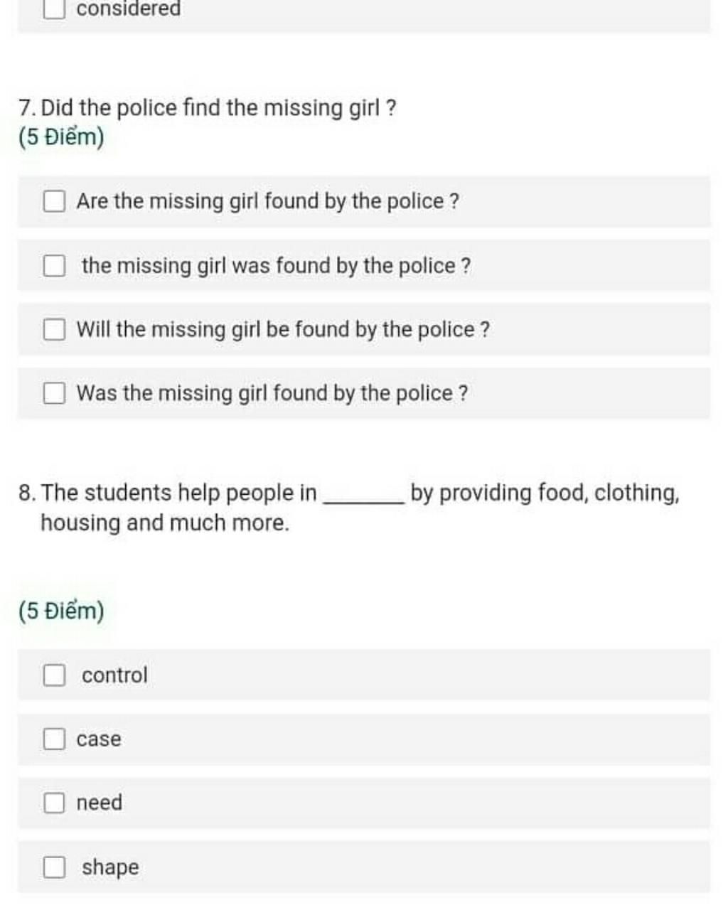Check 'Will the missing girl be found' box

[x=54, y=330]
